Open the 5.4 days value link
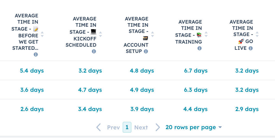This screenshot has height=138, width=275. 32,71
